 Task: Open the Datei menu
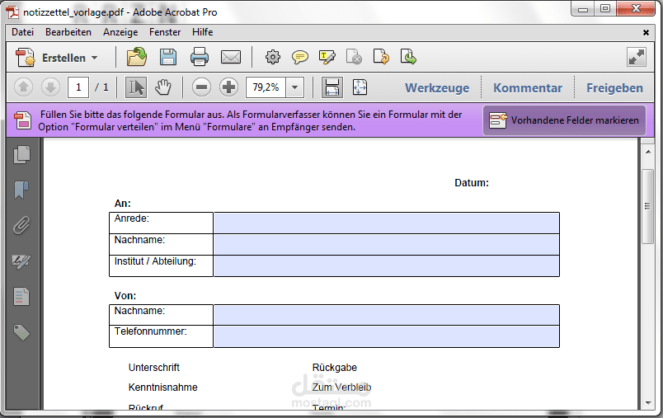click(23, 32)
